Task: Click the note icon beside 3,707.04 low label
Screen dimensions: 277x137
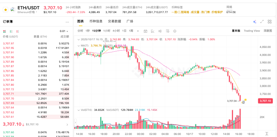Action: coord(243,102)
